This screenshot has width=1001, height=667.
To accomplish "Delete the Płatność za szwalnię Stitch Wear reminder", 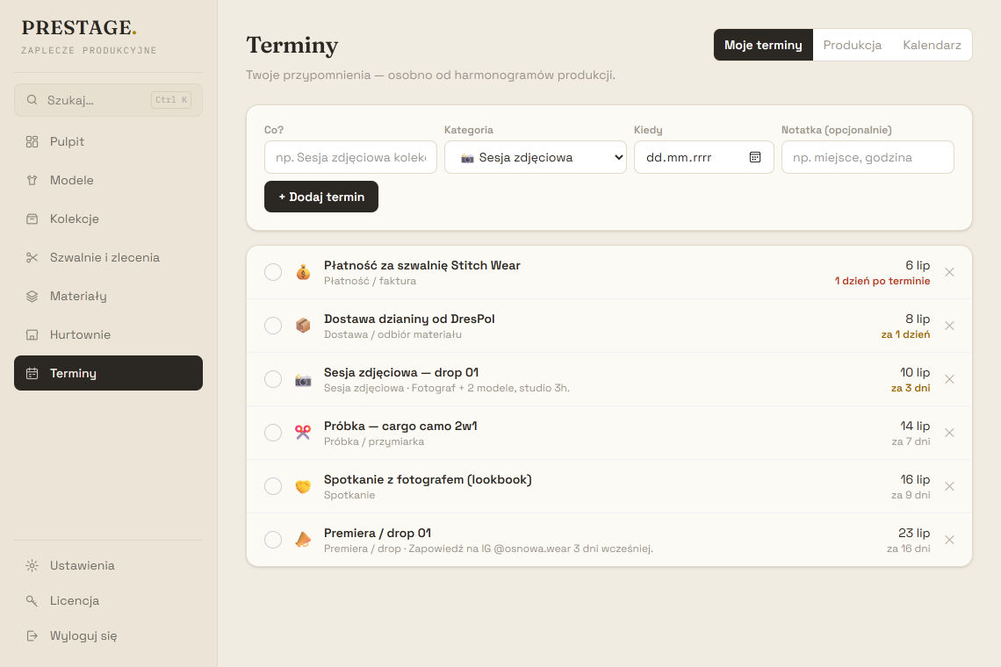I will tap(949, 273).
